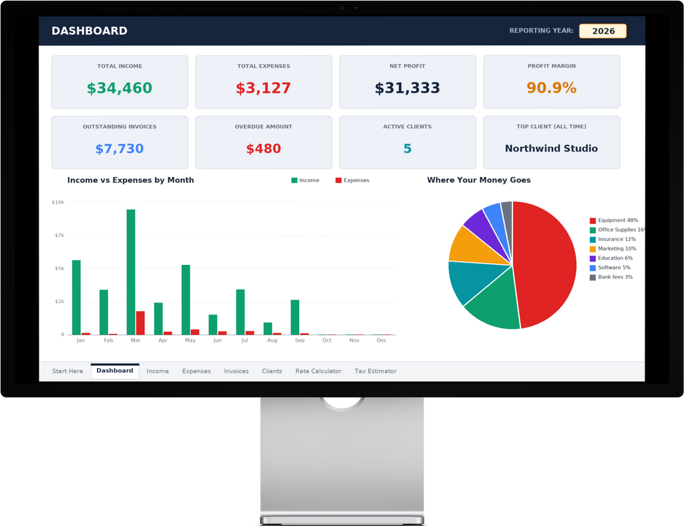Screen dimensions: 684x526
Task: Click the May income bar
Action: [x=186, y=300]
